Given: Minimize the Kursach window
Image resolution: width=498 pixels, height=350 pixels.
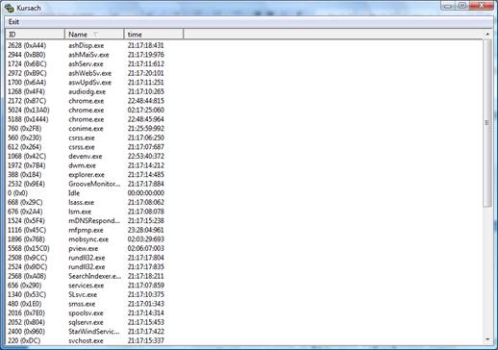Looking at the screenshot, I should coord(448,6).
